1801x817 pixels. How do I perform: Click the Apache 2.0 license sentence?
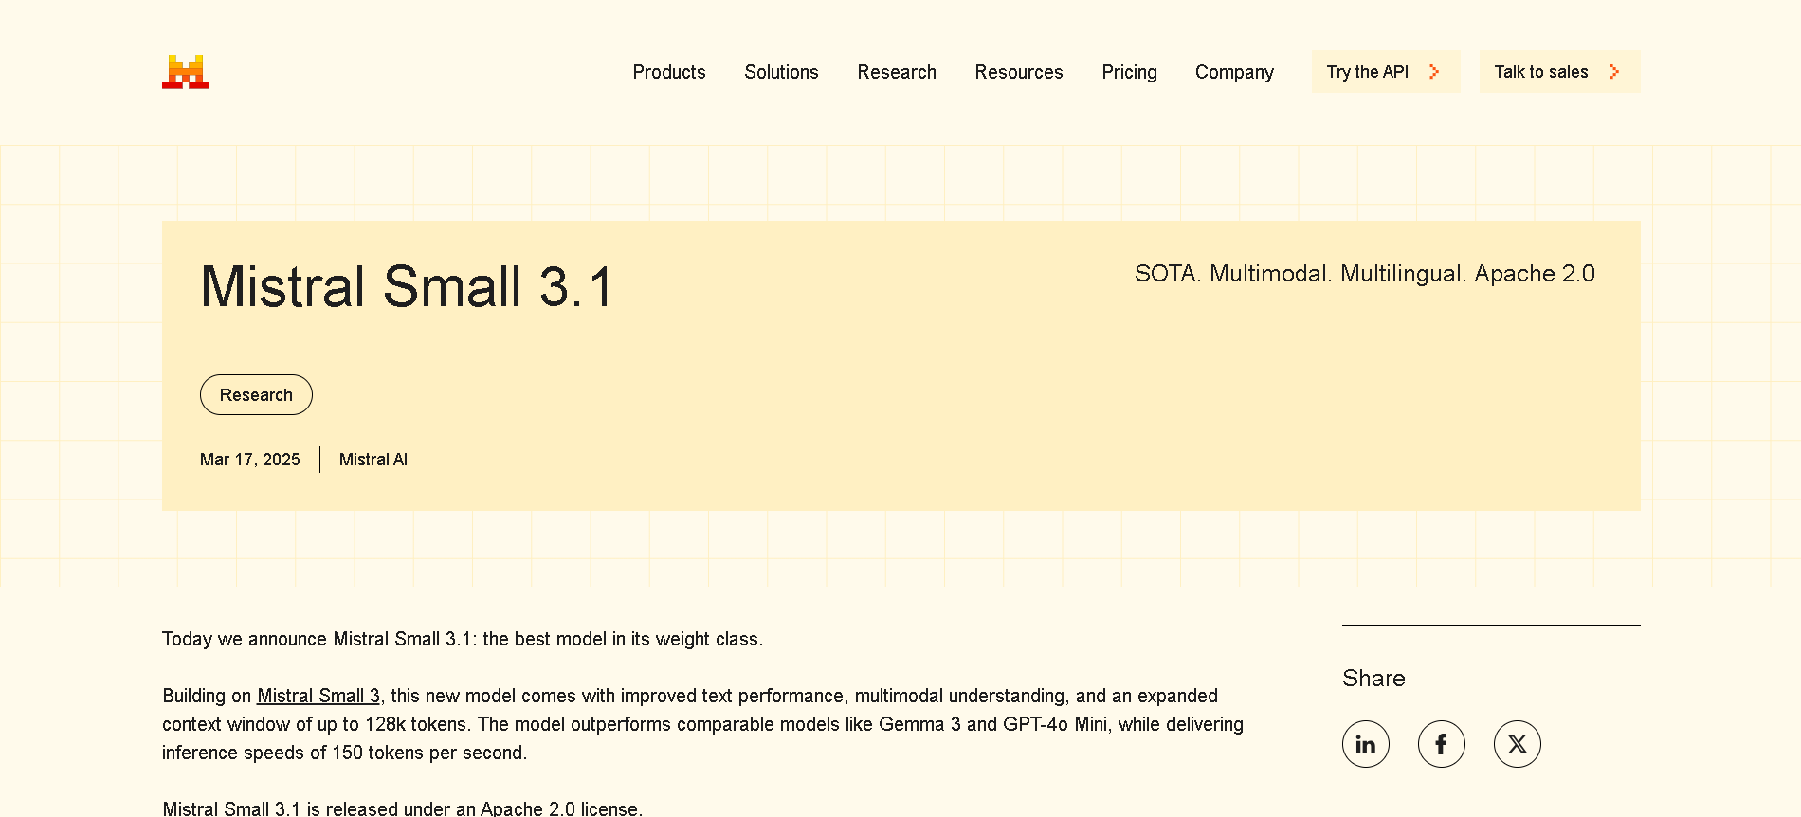coord(403,808)
